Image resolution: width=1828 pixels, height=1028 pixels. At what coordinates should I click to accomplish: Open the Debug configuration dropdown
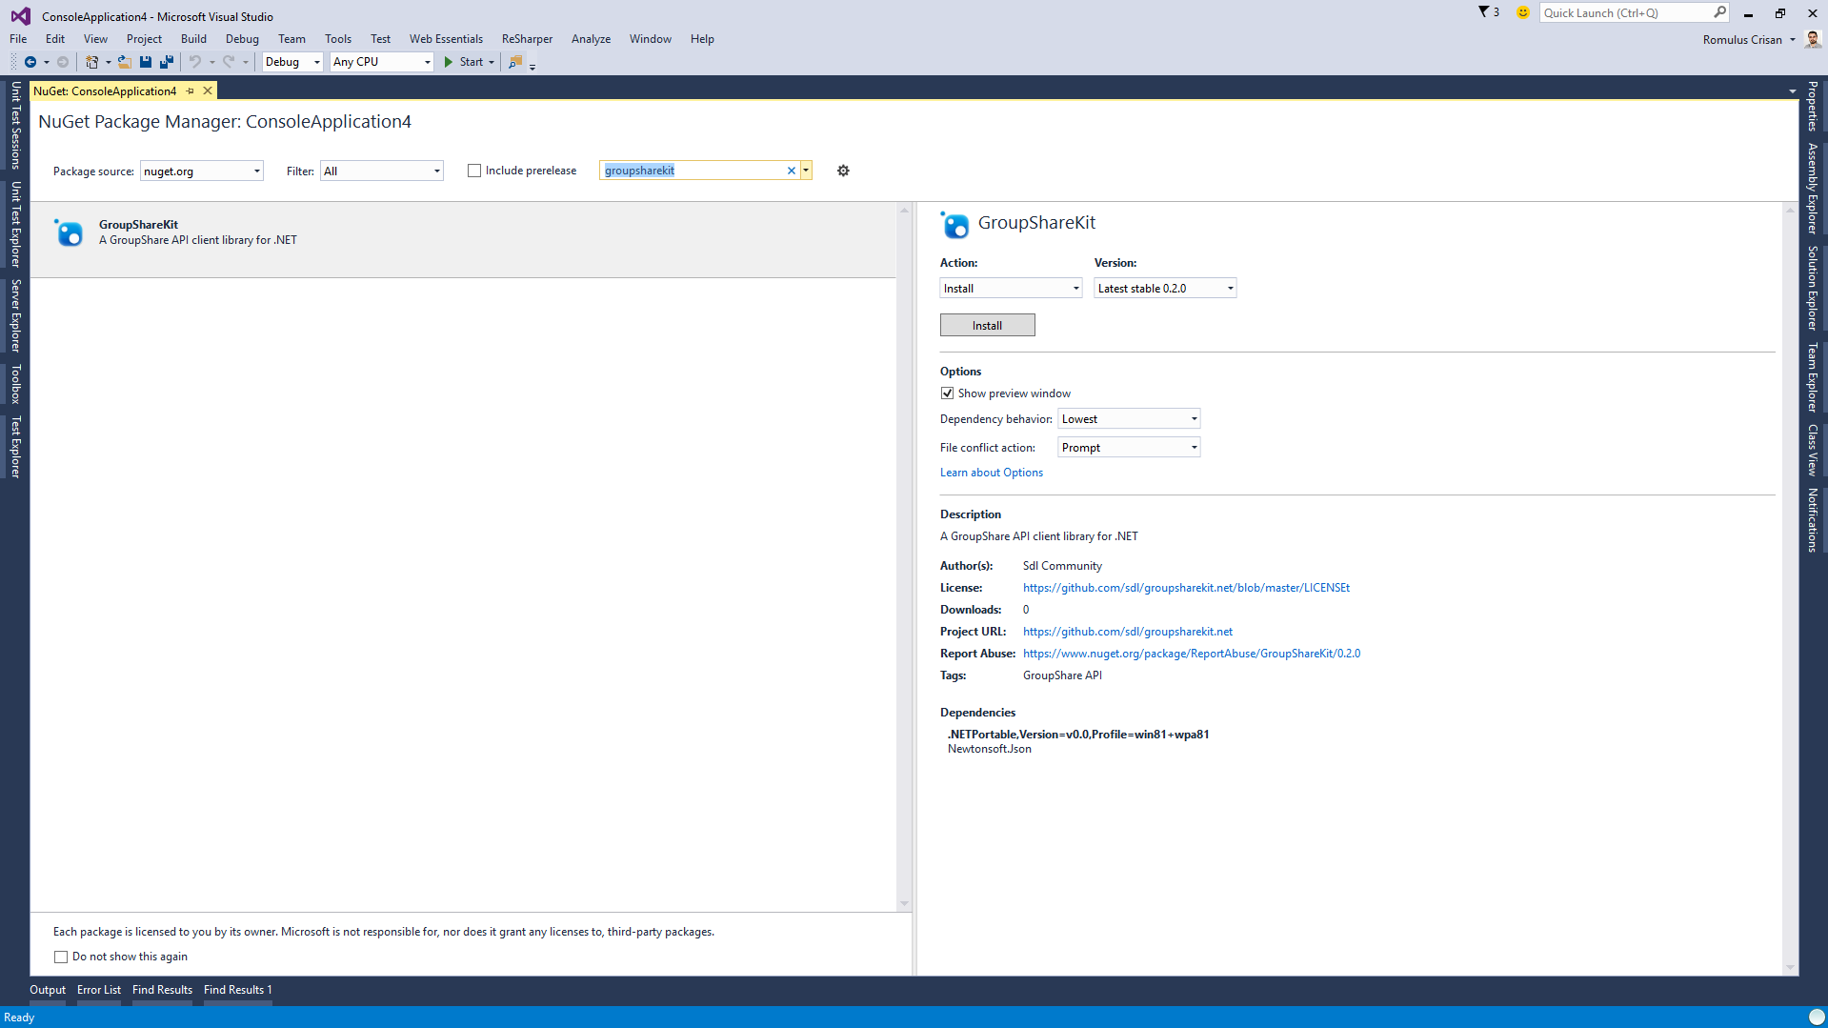tap(292, 62)
